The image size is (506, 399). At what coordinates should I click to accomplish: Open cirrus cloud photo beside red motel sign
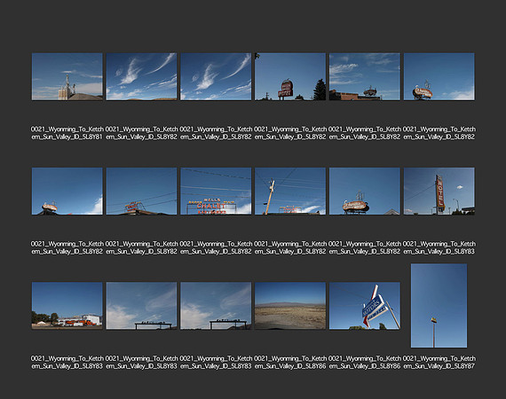click(216, 77)
